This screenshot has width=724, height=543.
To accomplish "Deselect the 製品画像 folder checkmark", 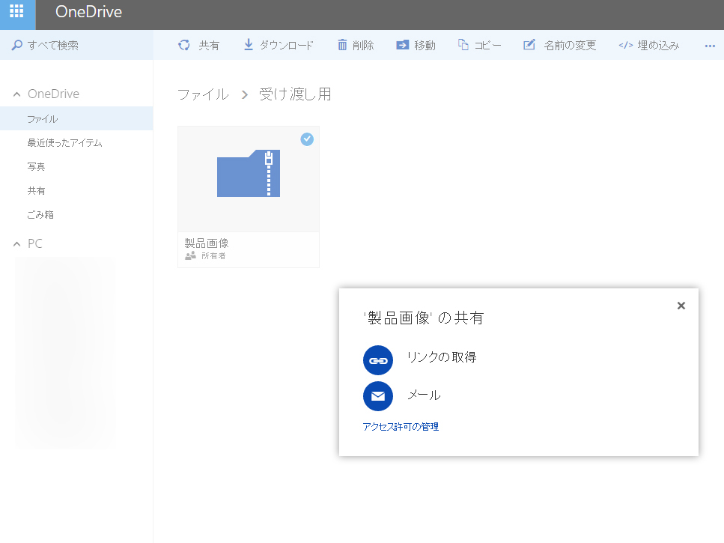I will click(x=307, y=139).
